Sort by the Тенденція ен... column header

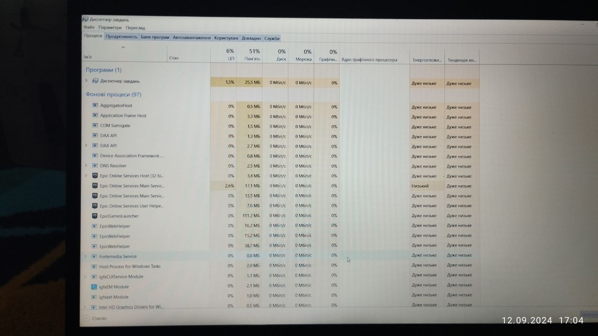(462, 56)
